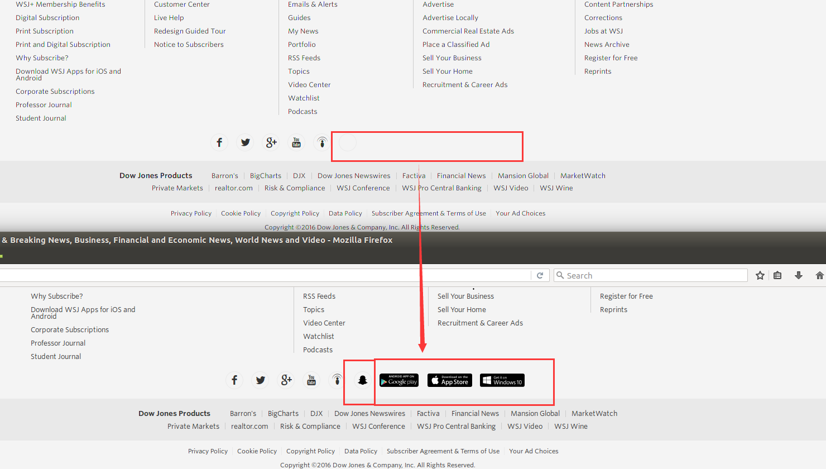Click Place a Classified Ad
Screen dimensions: 826x469
point(456,45)
